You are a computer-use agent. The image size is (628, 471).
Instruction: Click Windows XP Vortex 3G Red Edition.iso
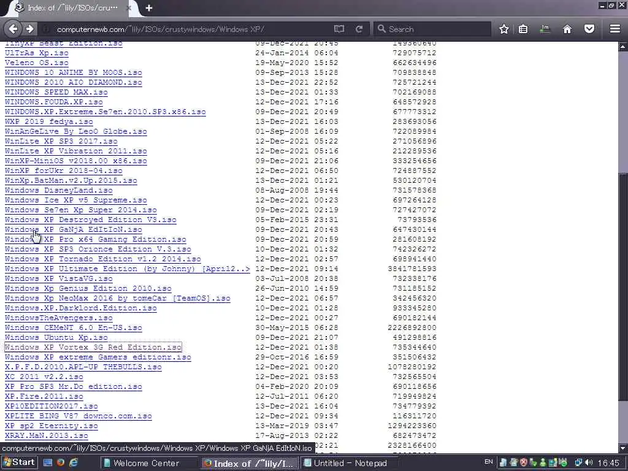(x=93, y=347)
